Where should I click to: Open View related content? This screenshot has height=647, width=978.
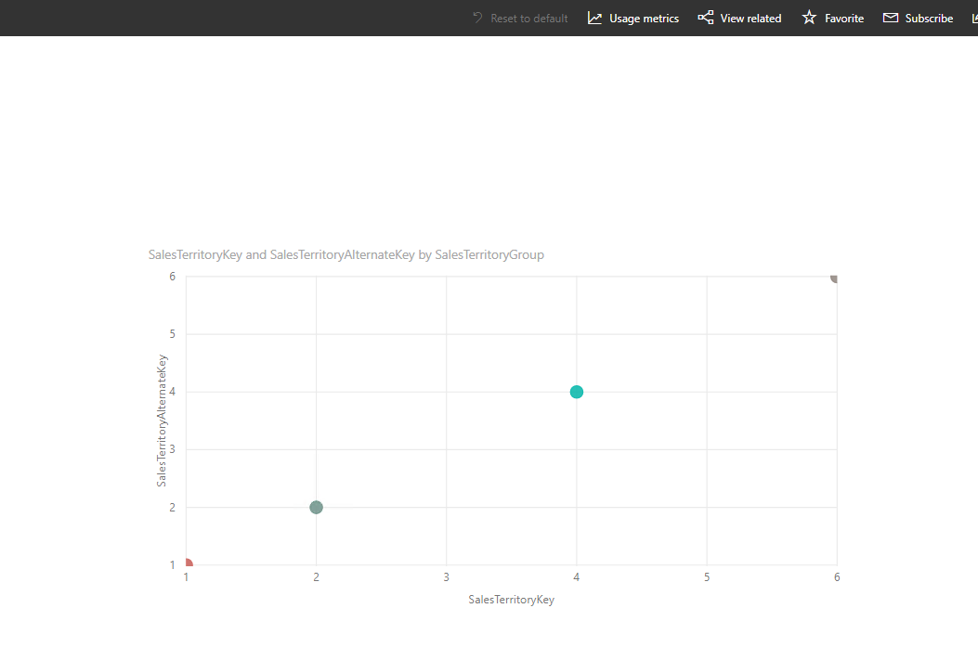(x=739, y=18)
